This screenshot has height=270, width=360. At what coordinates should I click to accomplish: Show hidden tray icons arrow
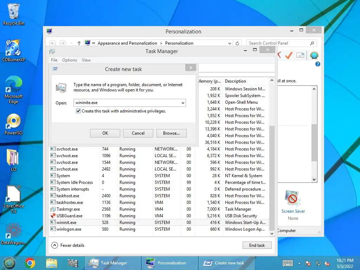point(300,263)
